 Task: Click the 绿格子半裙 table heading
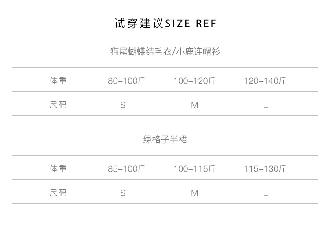point(165,140)
